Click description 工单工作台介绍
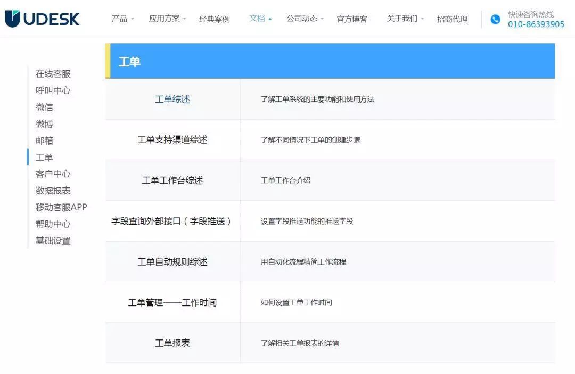The height and width of the screenshot is (374, 575). 286,181
